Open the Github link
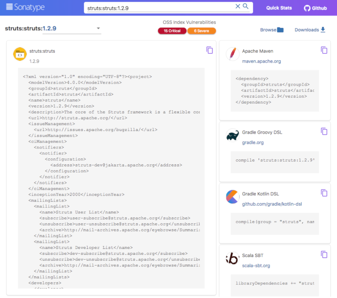This screenshot has width=337, height=298. pyautogui.click(x=315, y=8)
